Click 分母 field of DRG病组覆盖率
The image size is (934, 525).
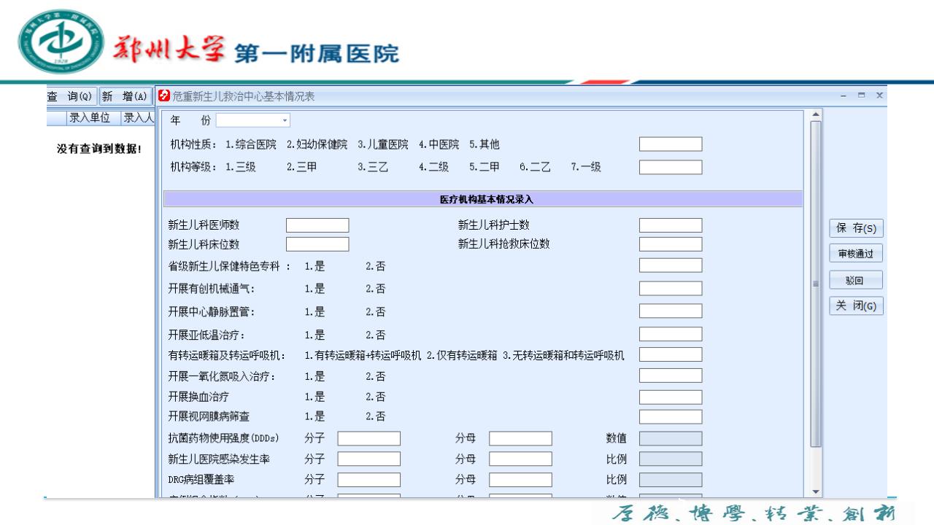point(520,480)
